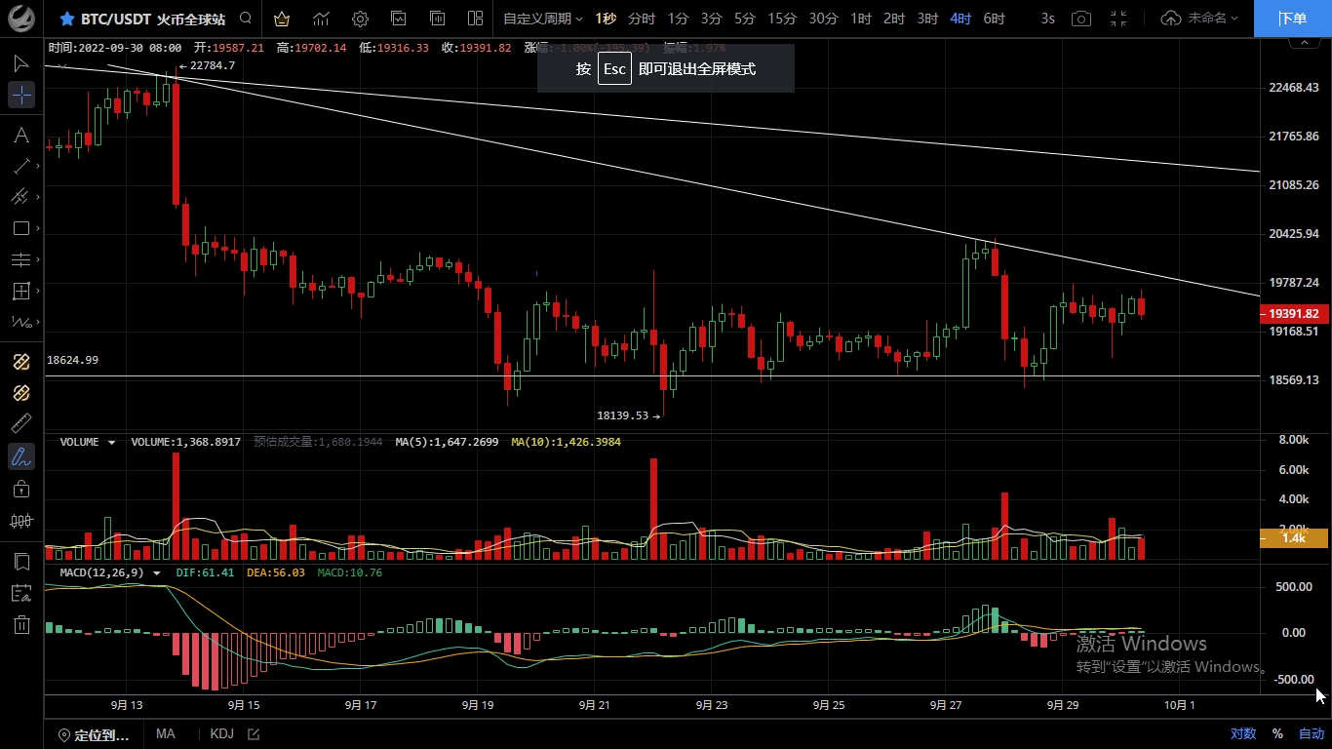Open the 未命名 cloud save dropdown
The width and height of the screenshot is (1332, 749).
point(1200,19)
